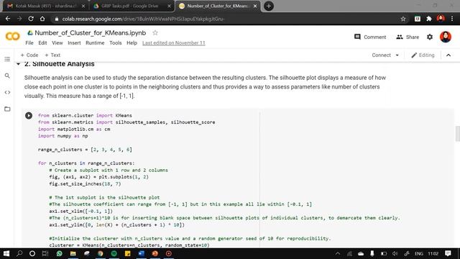Click the Google Drive icon beside notebook title
Screen dimensions: 460x259
[30, 33]
